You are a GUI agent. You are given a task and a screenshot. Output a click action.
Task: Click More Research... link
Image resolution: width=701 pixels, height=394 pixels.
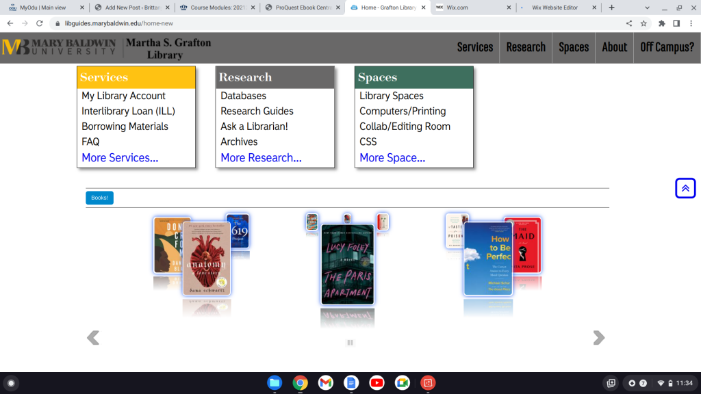pyautogui.click(x=261, y=158)
